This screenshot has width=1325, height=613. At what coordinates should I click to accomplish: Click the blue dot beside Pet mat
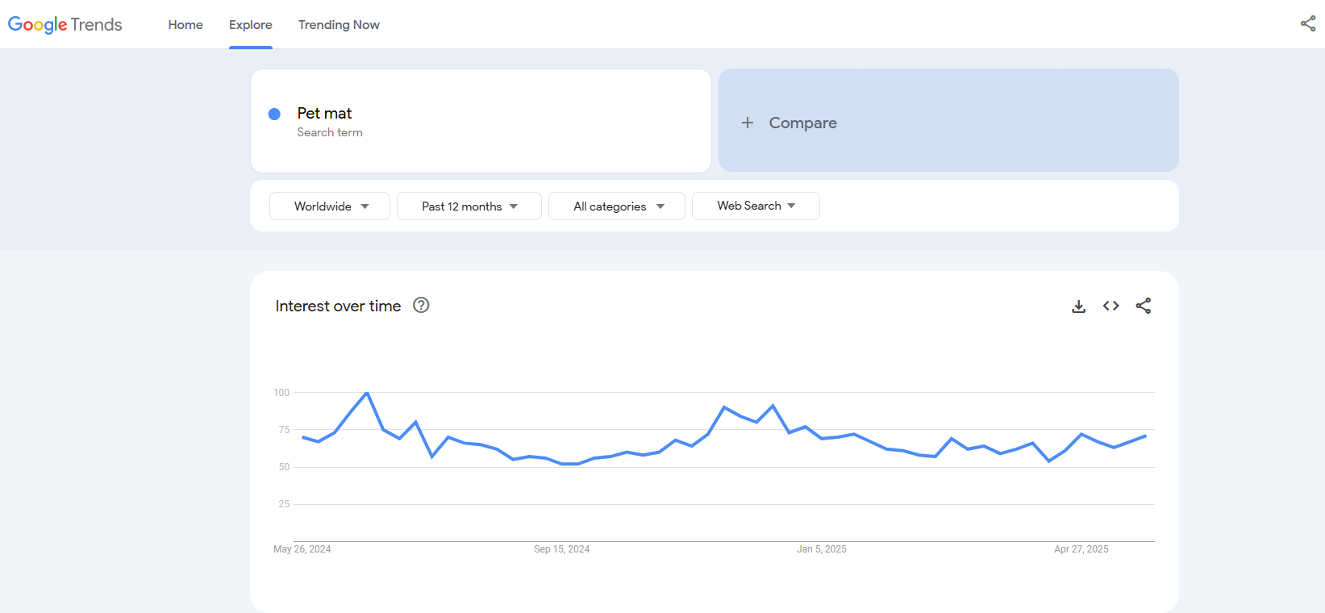pos(274,114)
